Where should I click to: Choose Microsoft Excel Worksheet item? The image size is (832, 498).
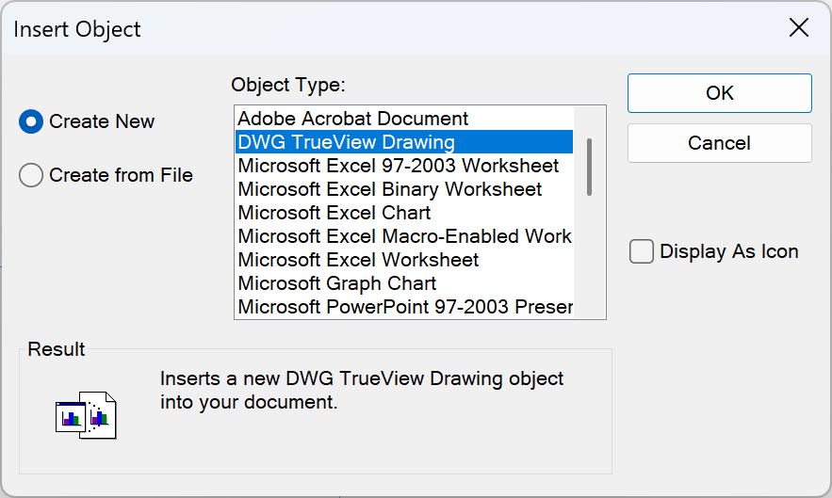[x=404, y=260]
